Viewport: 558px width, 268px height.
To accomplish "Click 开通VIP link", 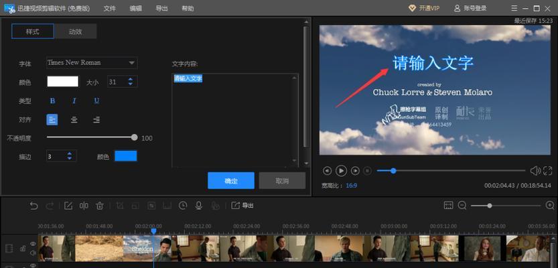I will click(x=429, y=8).
